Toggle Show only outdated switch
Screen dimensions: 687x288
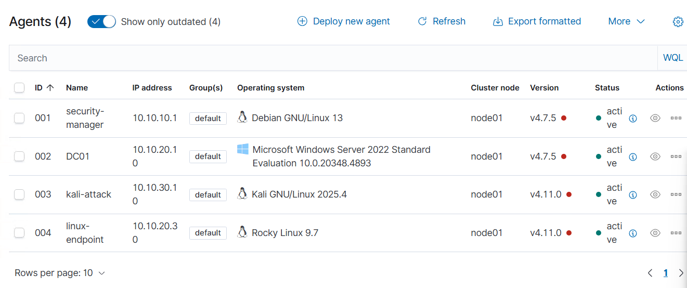pos(101,22)
